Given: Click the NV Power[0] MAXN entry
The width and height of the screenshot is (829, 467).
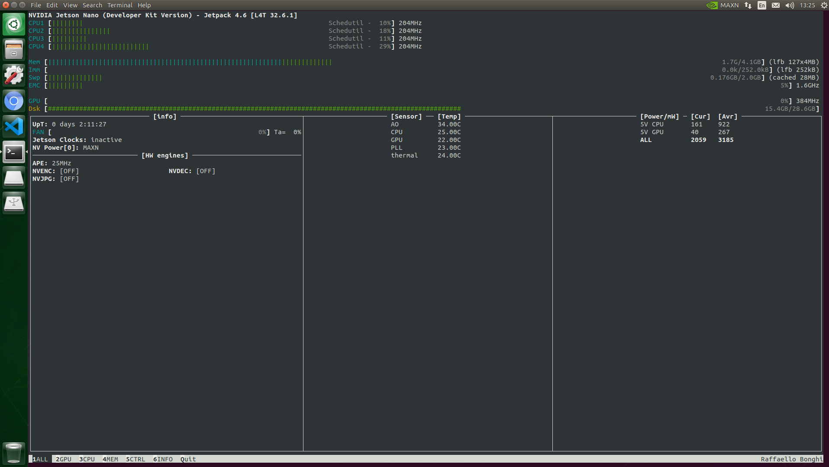Looking at the screenshot, I should tap(66, 148).
